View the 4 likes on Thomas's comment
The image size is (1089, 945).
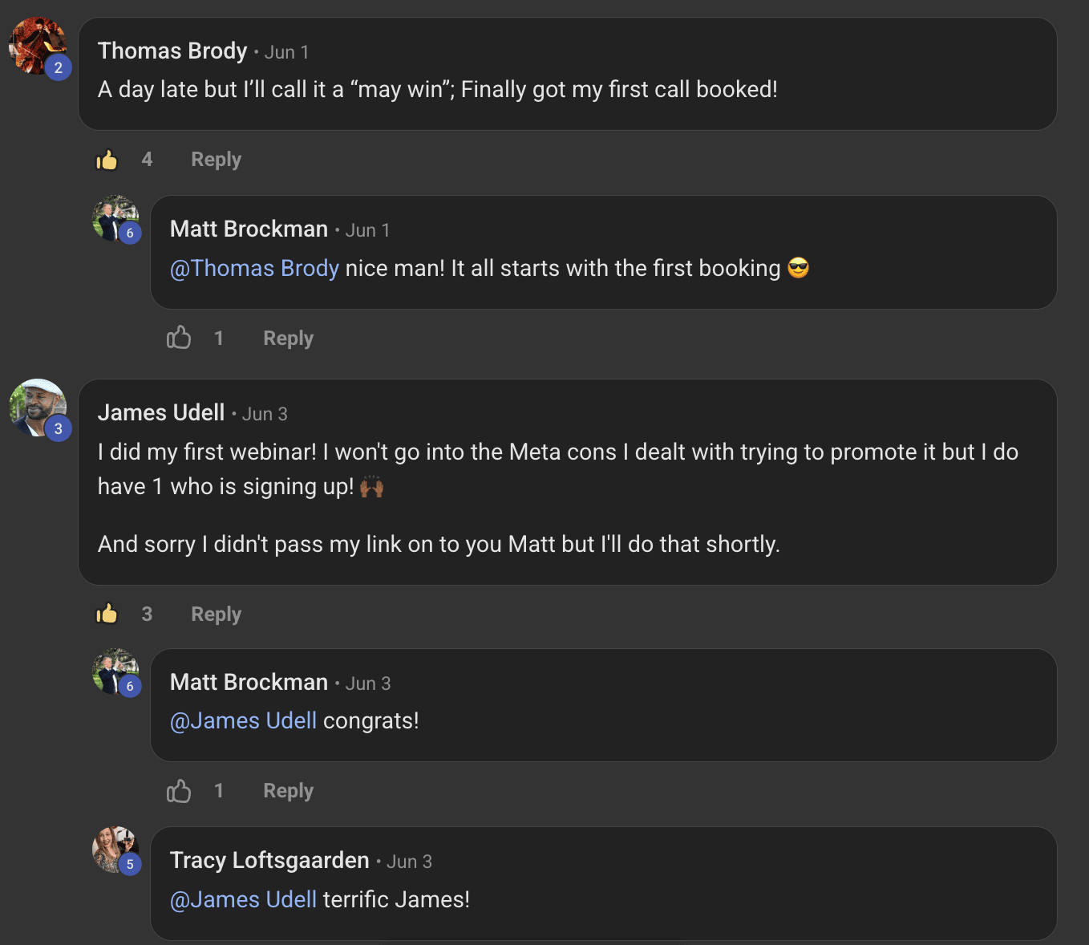(x=147, y=160)
